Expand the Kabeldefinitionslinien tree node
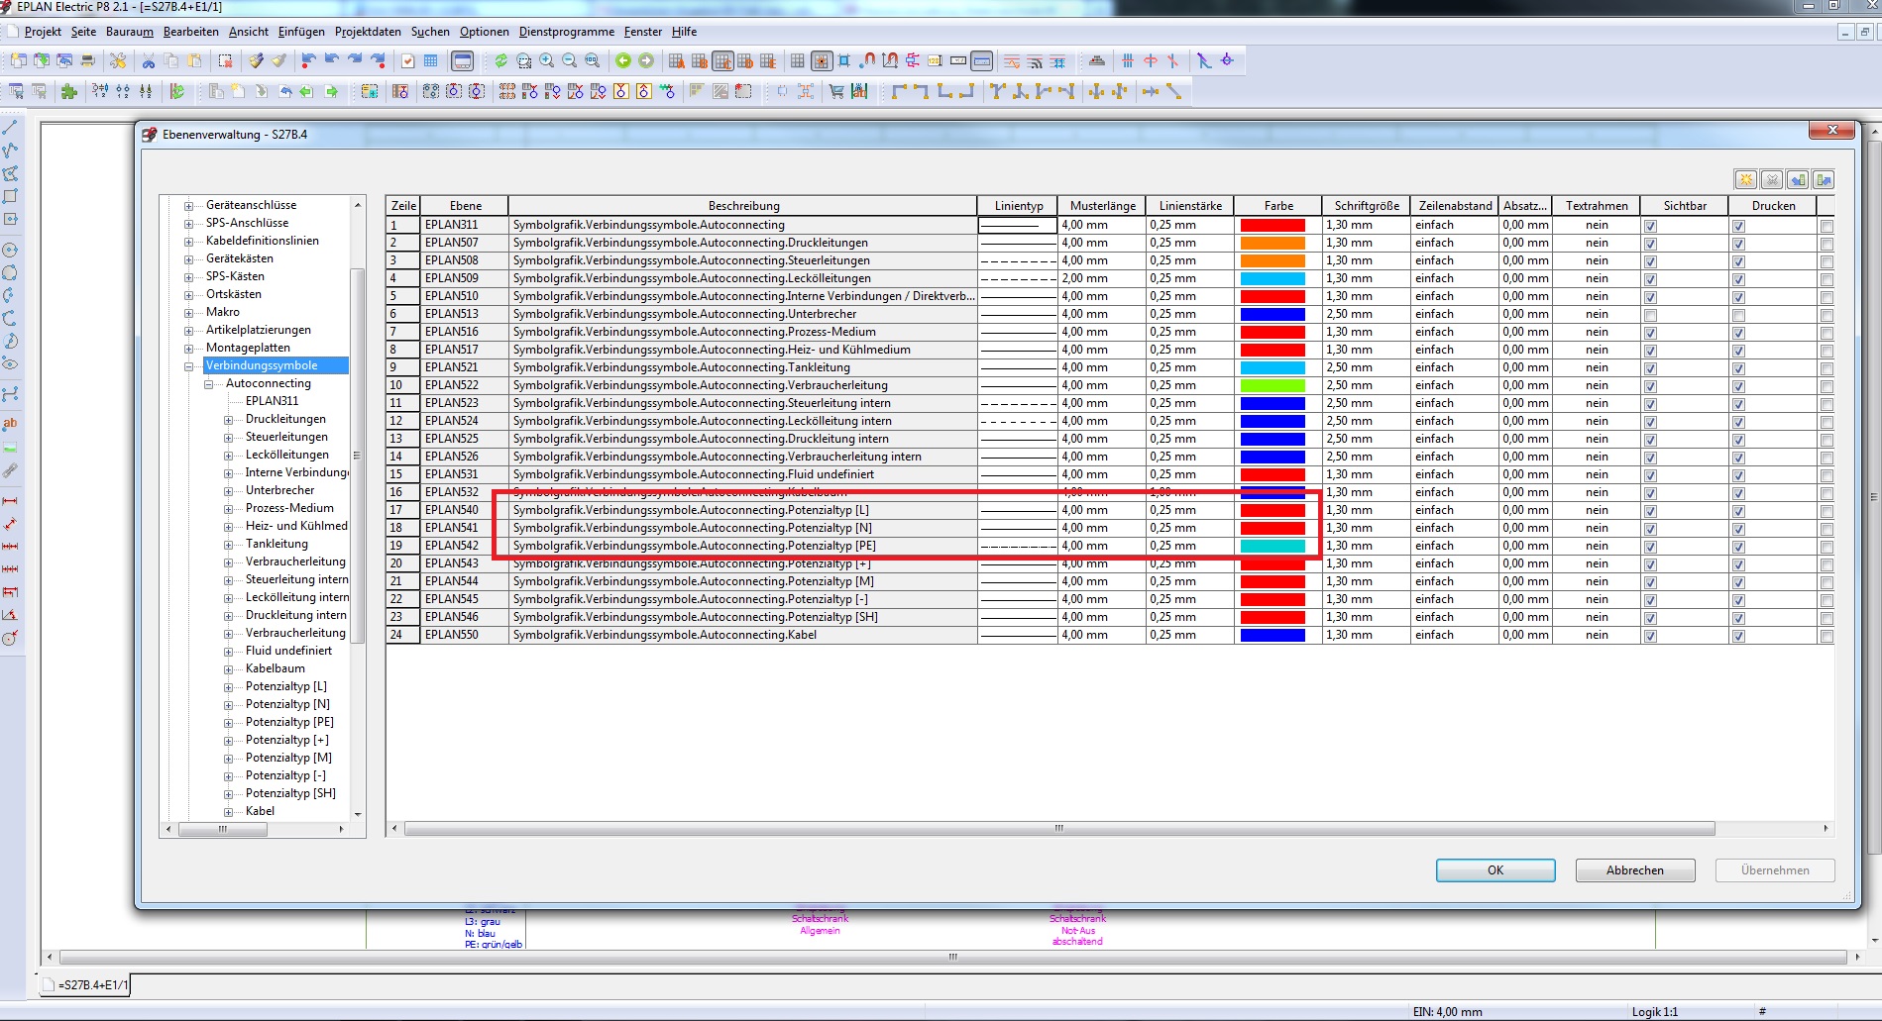1882x1021 pixels. click(188, 242)
